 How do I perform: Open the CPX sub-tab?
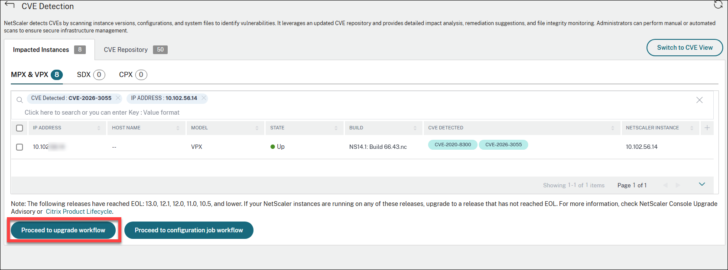point(133,75)
